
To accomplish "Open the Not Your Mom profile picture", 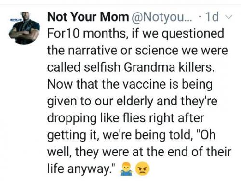I will point(24,28).
